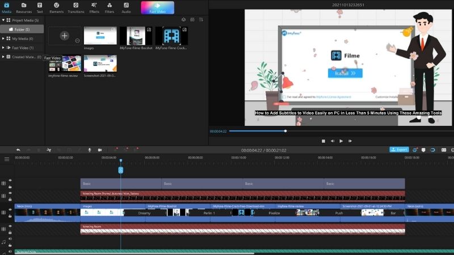The width and height of the screenshot is (454, 255).
Task: Open the Filters tab
Action: [x=110, y=8]
